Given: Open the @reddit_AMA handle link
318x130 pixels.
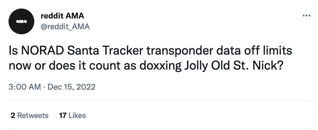Looking at the screenshot, I should click(66, 27).
